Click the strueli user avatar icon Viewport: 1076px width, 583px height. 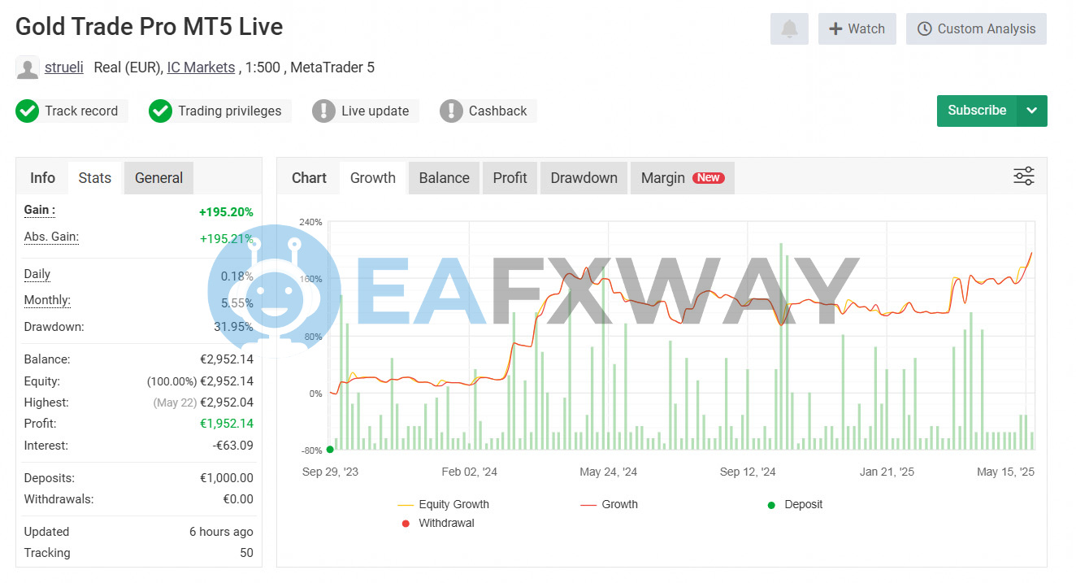(x=27, y=68)
